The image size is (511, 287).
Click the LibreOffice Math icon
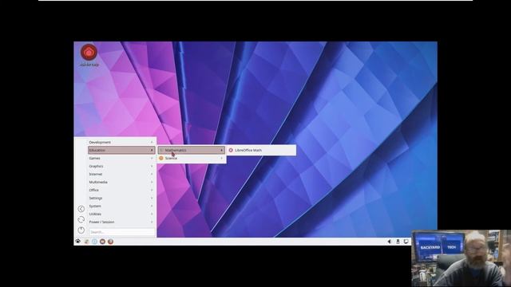point(231,151)
